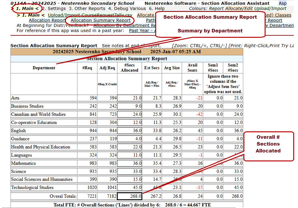
Task: Open the Allocation Summary Report link
Action: (x=100, y=20)
